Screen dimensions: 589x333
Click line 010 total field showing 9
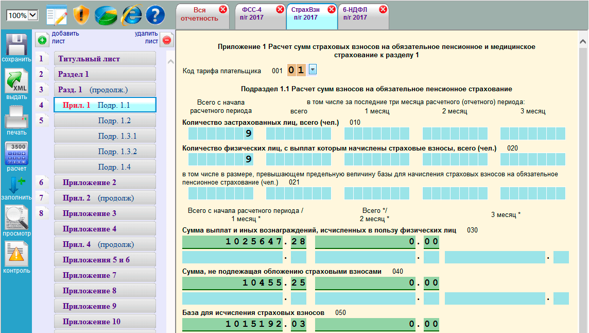coord(220,134)
